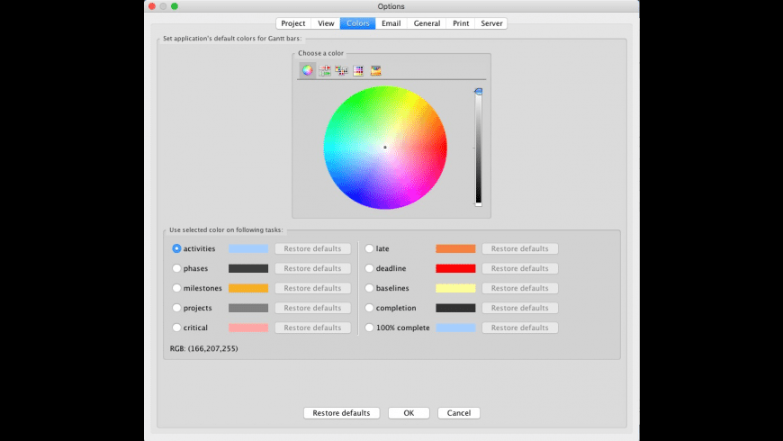This screenshot has height=441, width=783.
Task: Switch to the color sliders picker icon
Action: click(325, 70)
